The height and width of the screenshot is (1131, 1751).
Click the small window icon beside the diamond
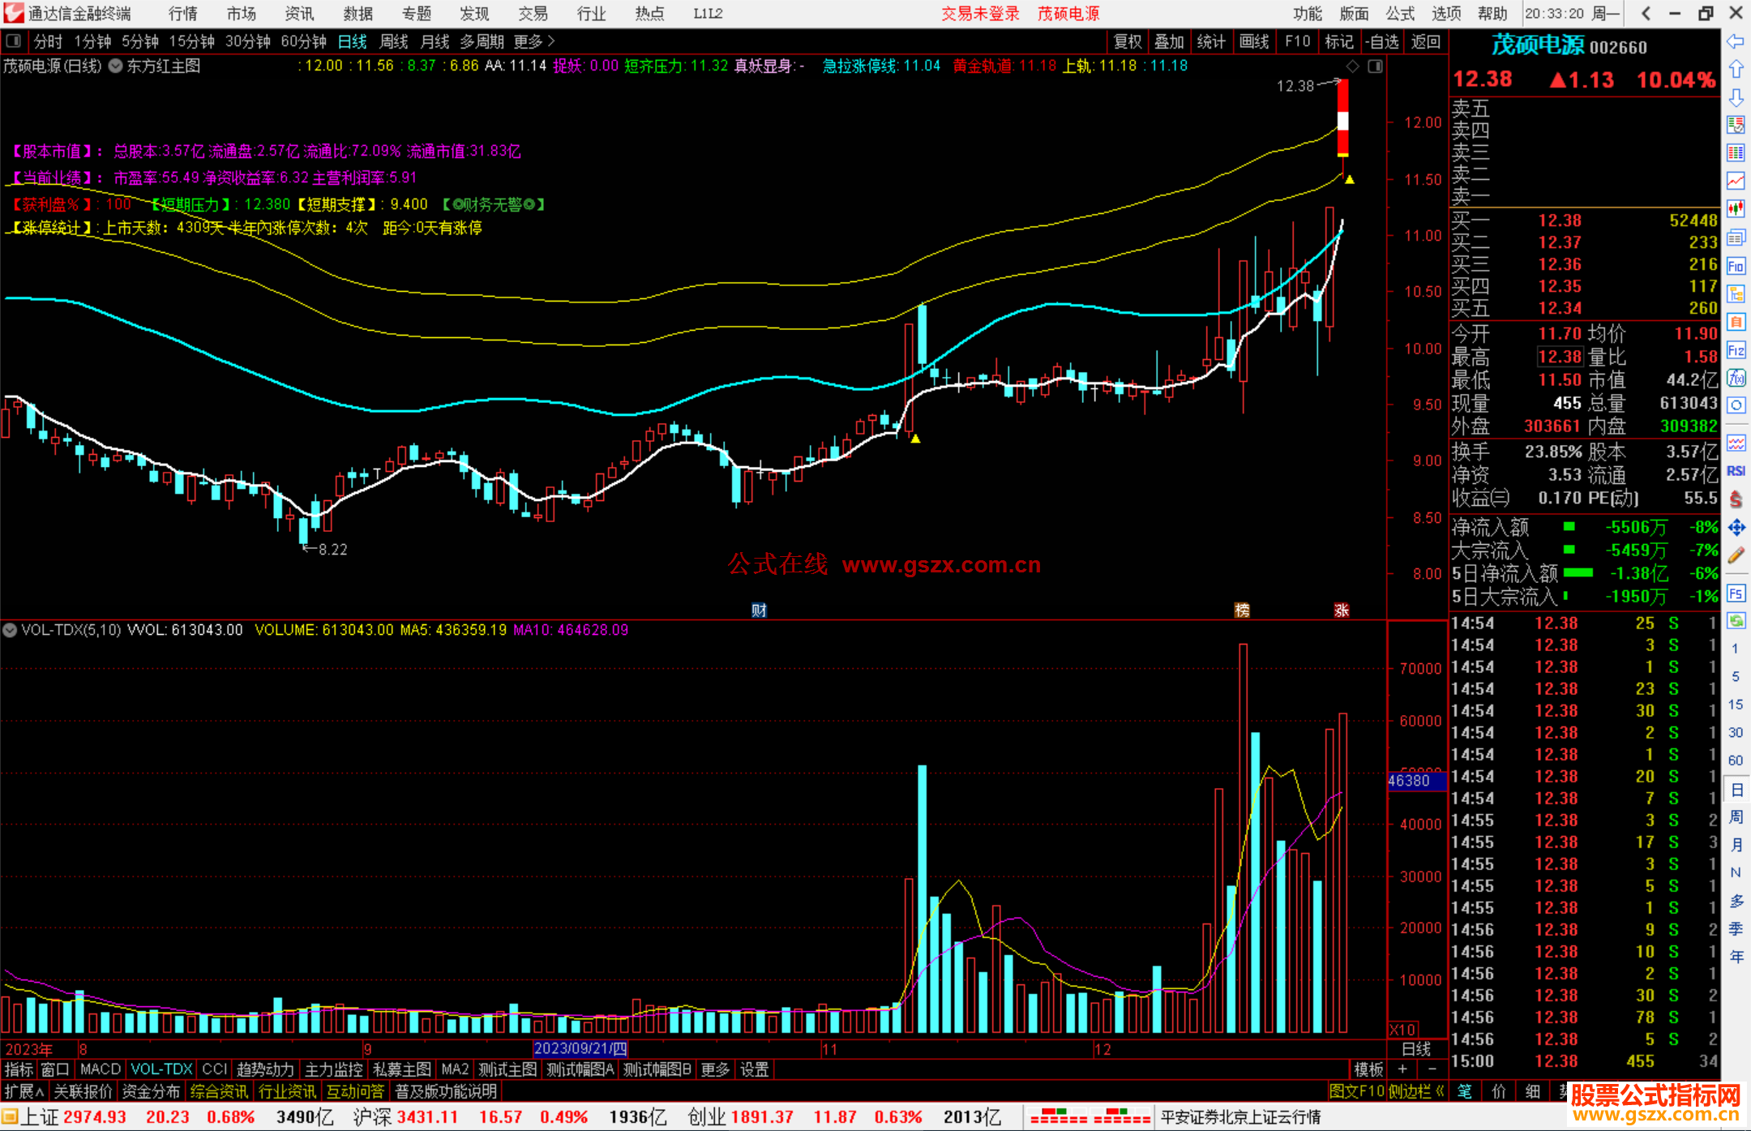1375,66
